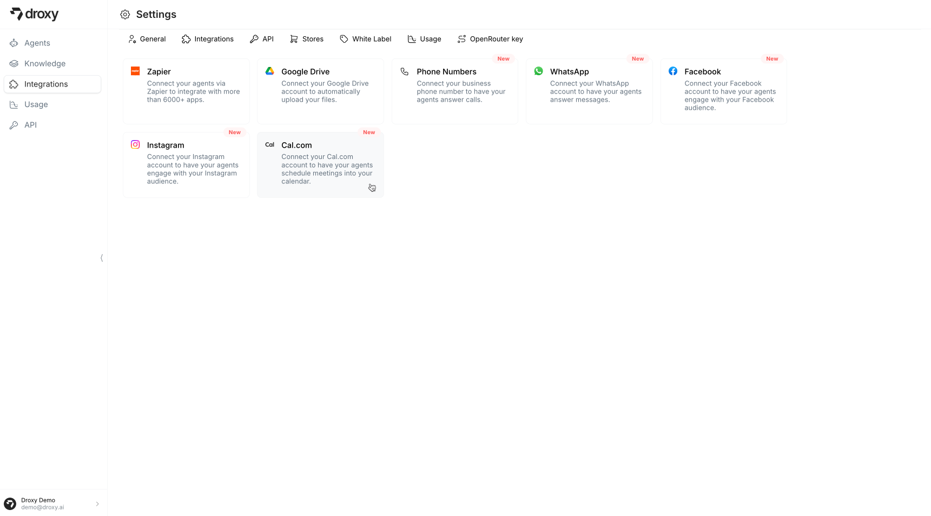This screenshot has width=931, height=516.
Task: Open Usage from the sidebar
Action: point(52,105)
